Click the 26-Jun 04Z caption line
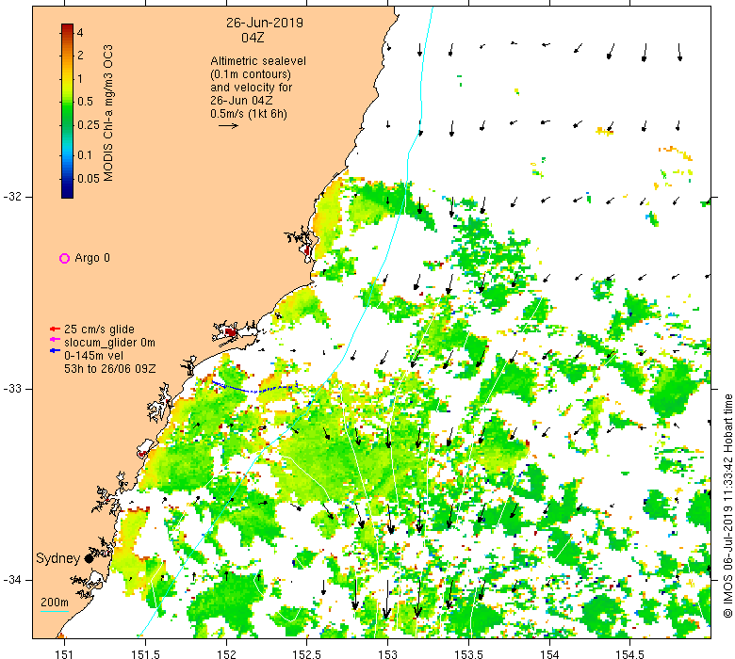Viewport: 735px width, 659px height. [x=241, y=100]
